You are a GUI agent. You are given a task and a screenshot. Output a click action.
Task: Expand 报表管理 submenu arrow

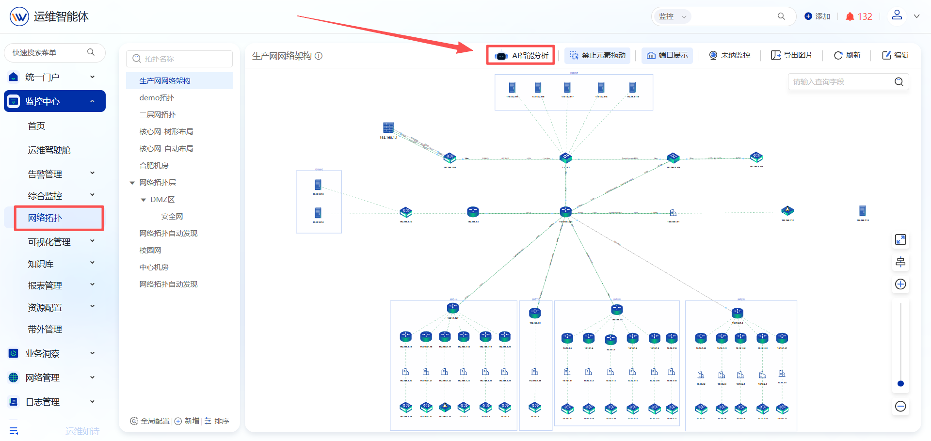(x=92, y=284)
